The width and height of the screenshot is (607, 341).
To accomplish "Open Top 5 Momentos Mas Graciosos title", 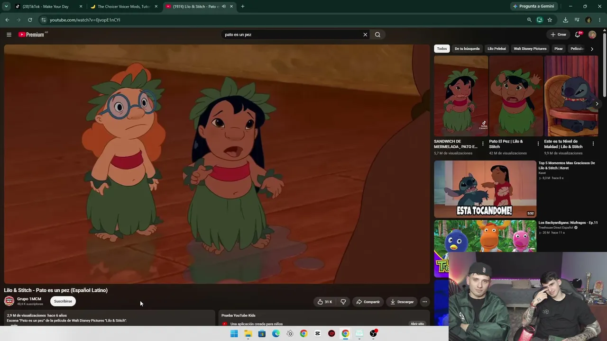I will 567,165.
